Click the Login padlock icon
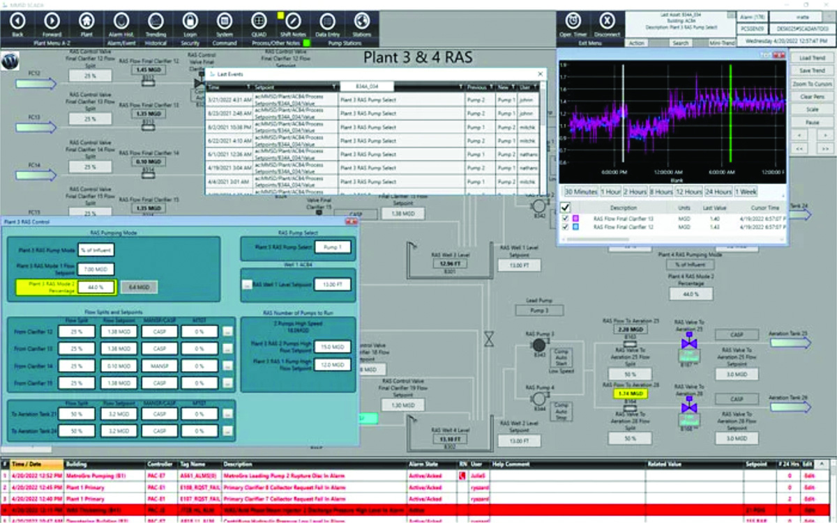The height and width of the screenshot is (523, 837). [190, 21]
